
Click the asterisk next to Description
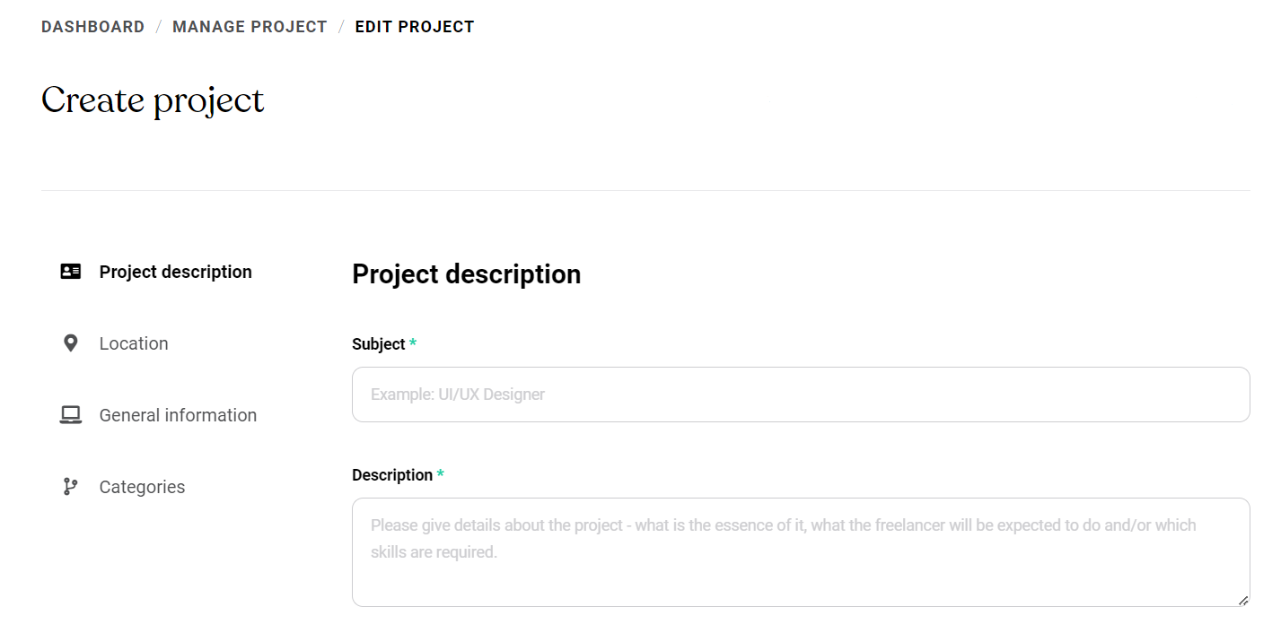[441, 474]
